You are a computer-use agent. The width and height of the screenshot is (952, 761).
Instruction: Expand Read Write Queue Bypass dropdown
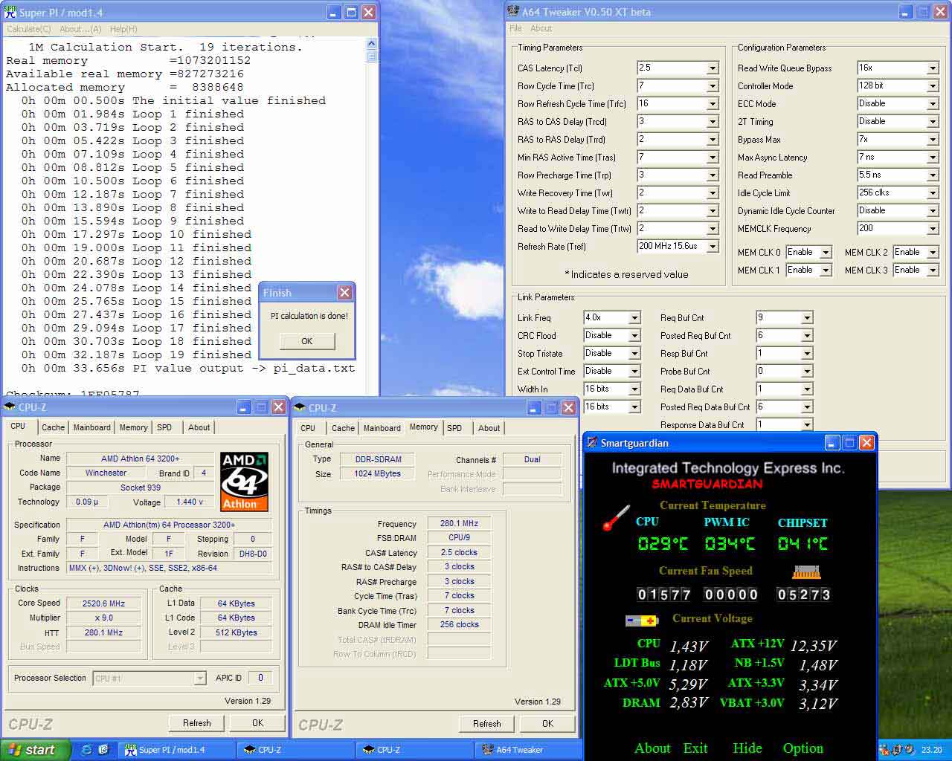932,68
